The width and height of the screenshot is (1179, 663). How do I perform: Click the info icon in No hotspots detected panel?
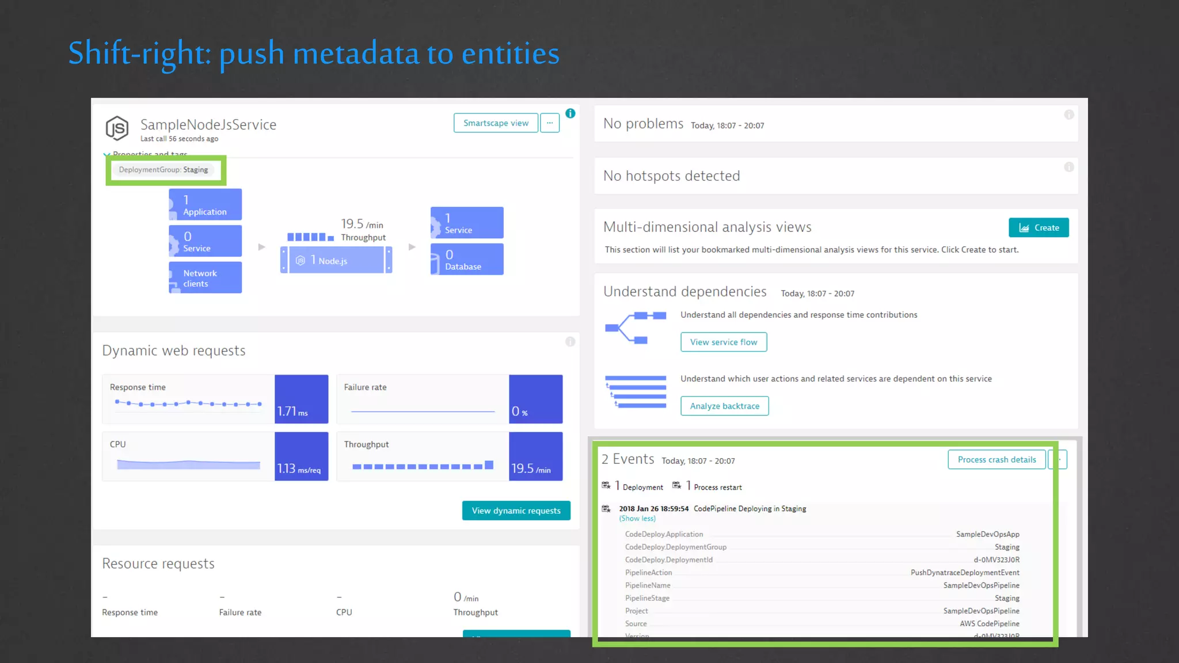[1069, 167]
